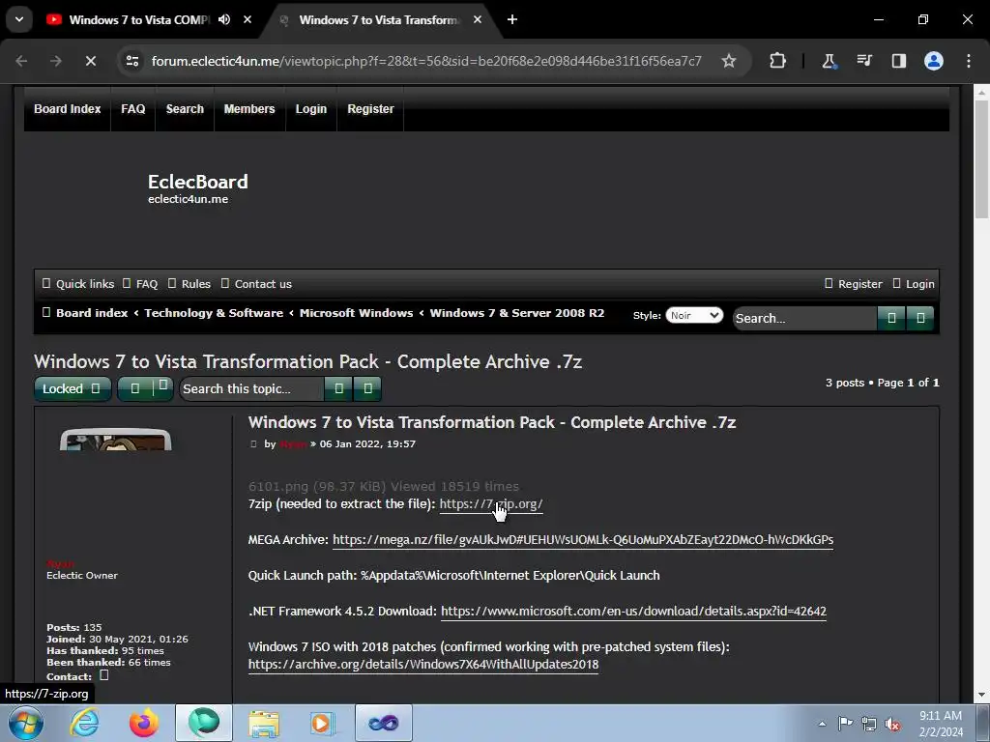The height and width of the screenshot is (742, 990).
Task: Open the MEGA Archive link
Action: click(583, 540)
